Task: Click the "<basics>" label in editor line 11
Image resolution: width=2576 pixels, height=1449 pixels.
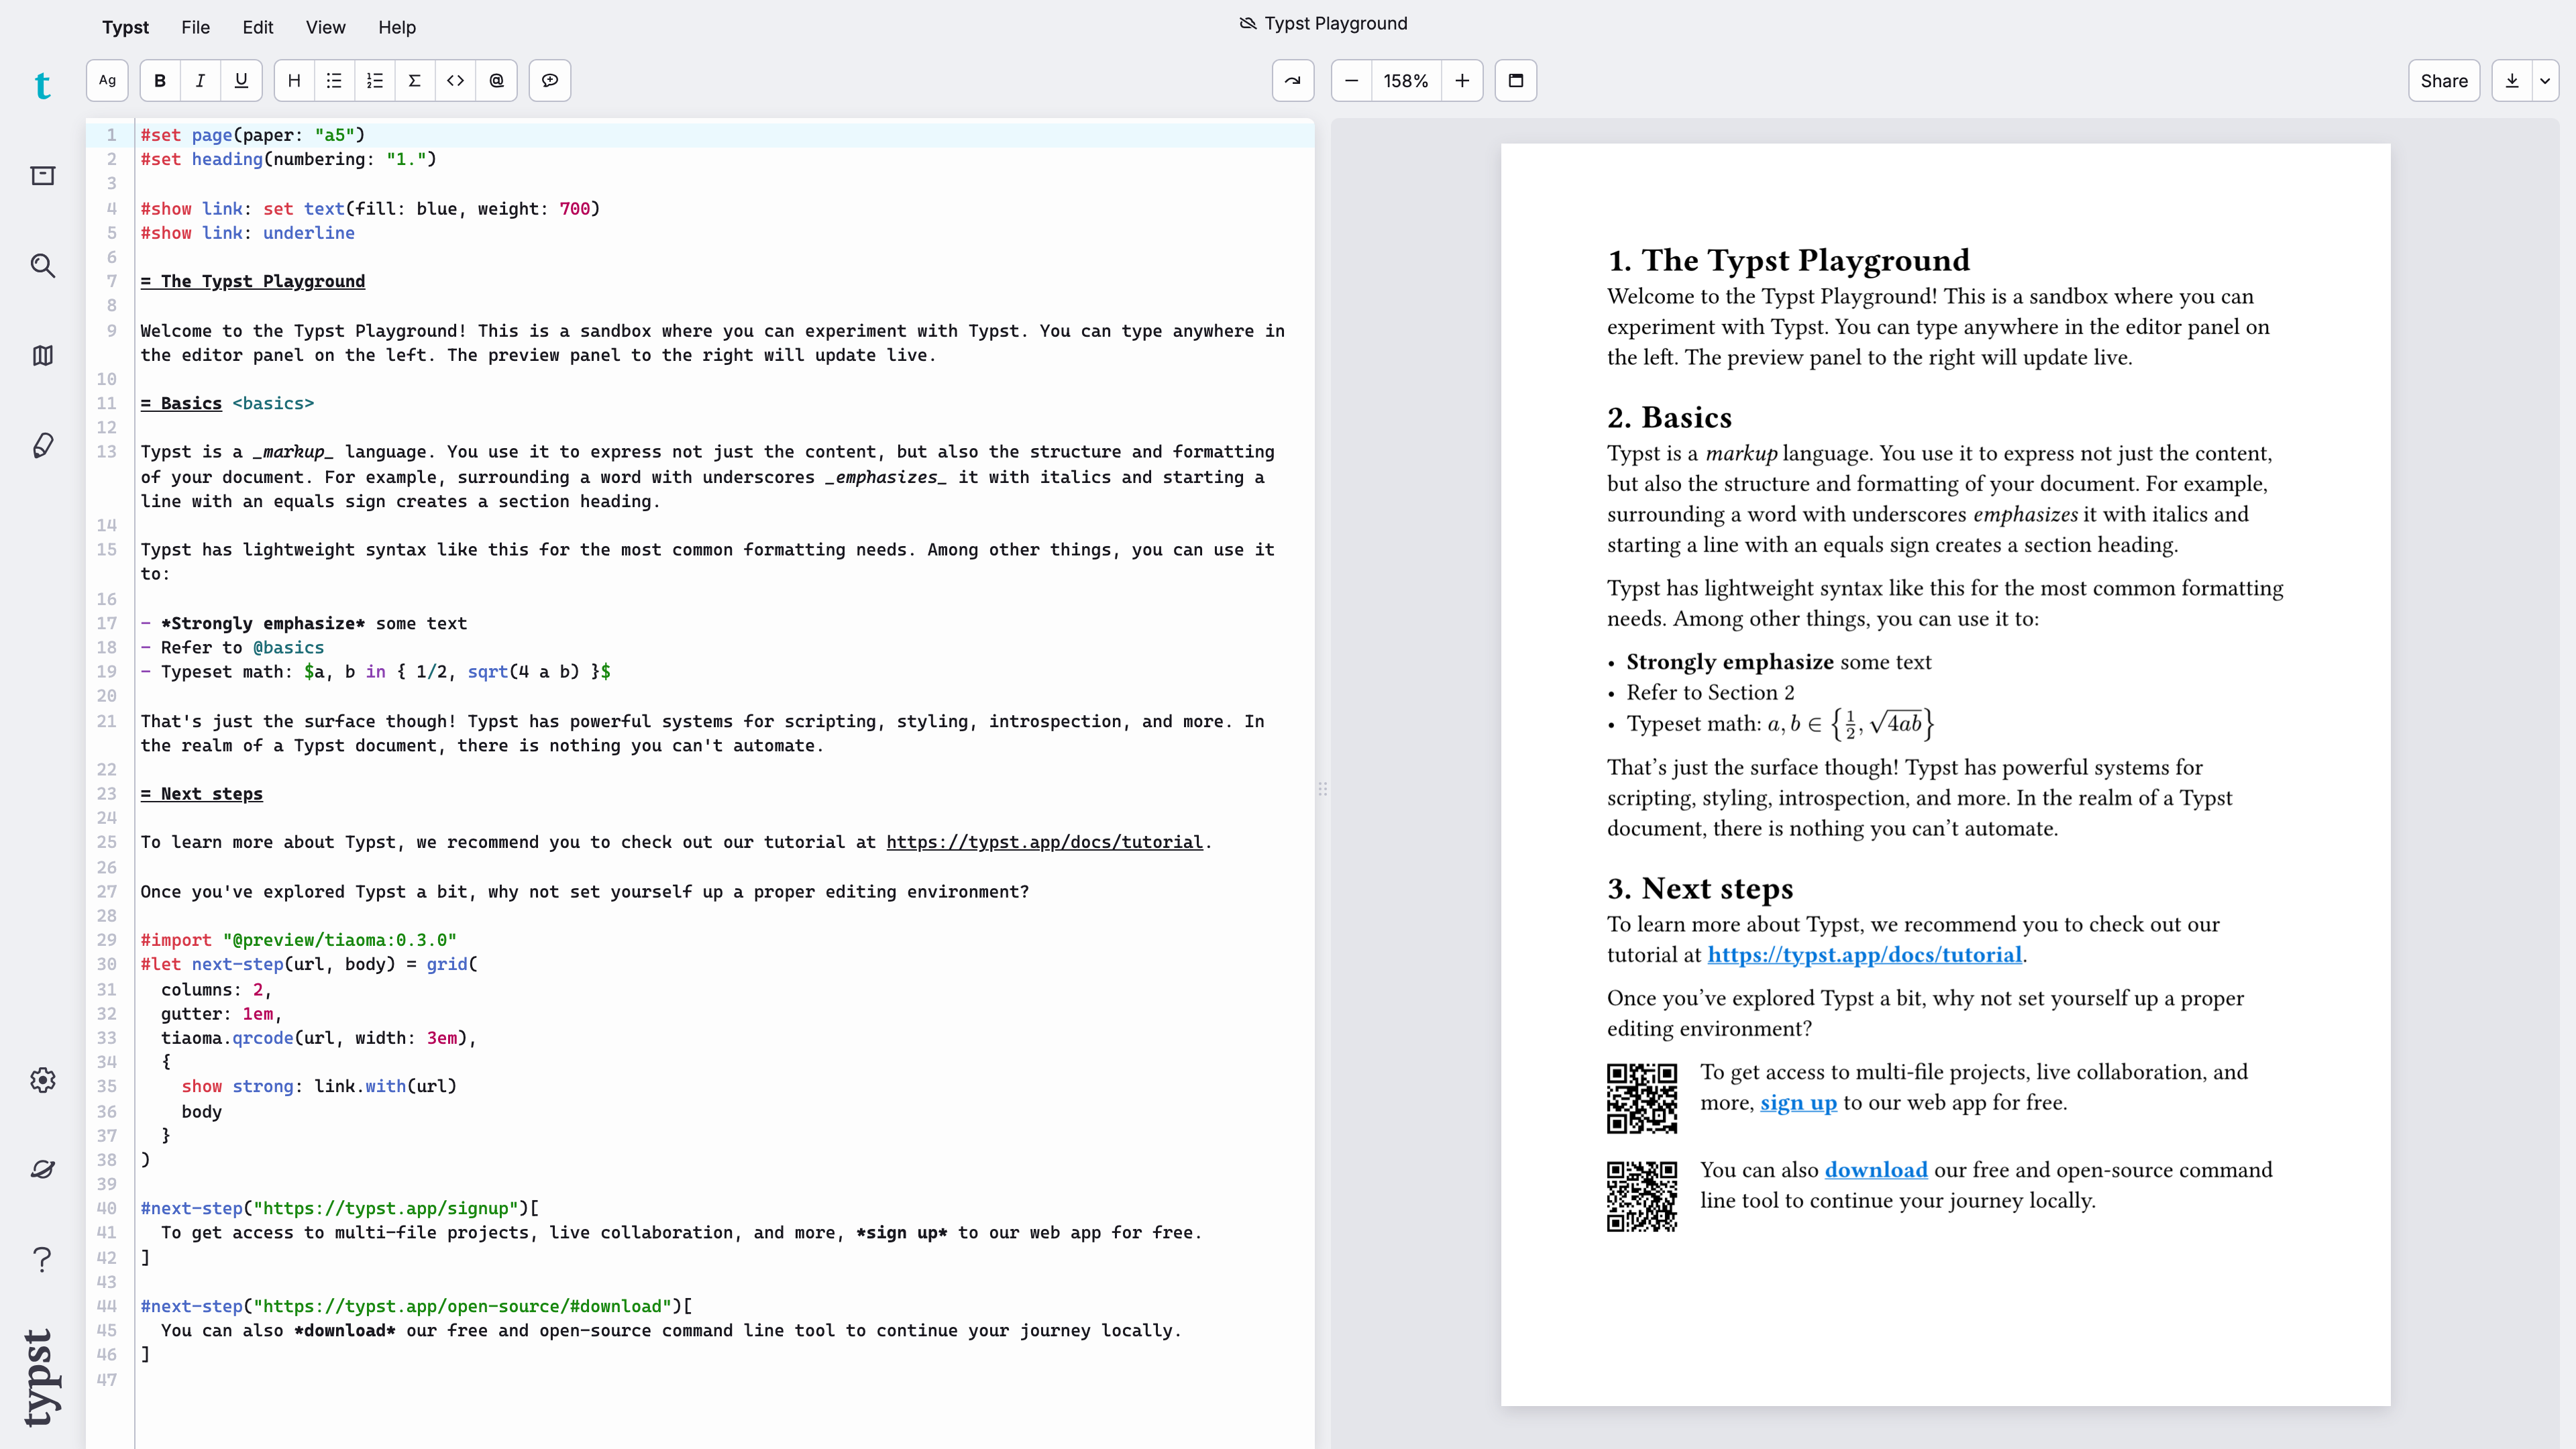Action: [273, 403]
